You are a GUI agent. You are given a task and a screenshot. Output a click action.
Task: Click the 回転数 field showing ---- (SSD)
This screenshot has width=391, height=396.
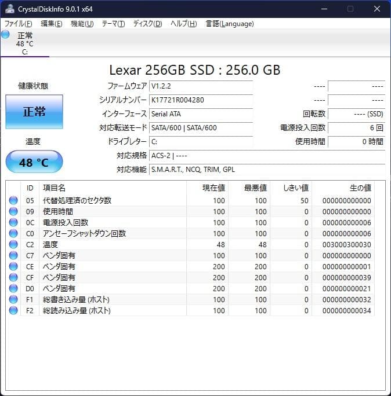[x=357, y=114]
